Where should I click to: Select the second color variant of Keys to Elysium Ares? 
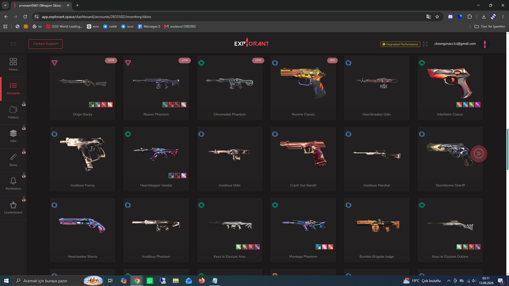(245, 247)
